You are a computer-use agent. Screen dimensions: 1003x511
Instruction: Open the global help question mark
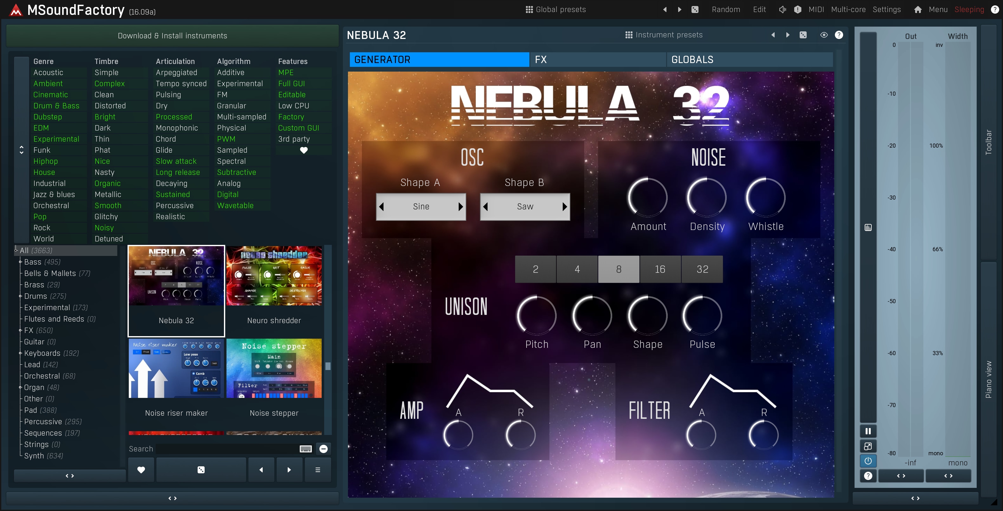[x=994, y=9]
